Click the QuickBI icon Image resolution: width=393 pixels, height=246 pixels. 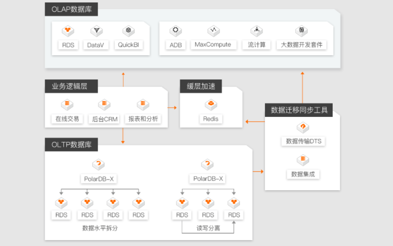pos(129,31)
